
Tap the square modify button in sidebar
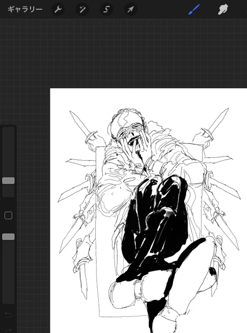click(x=8, y=215)
